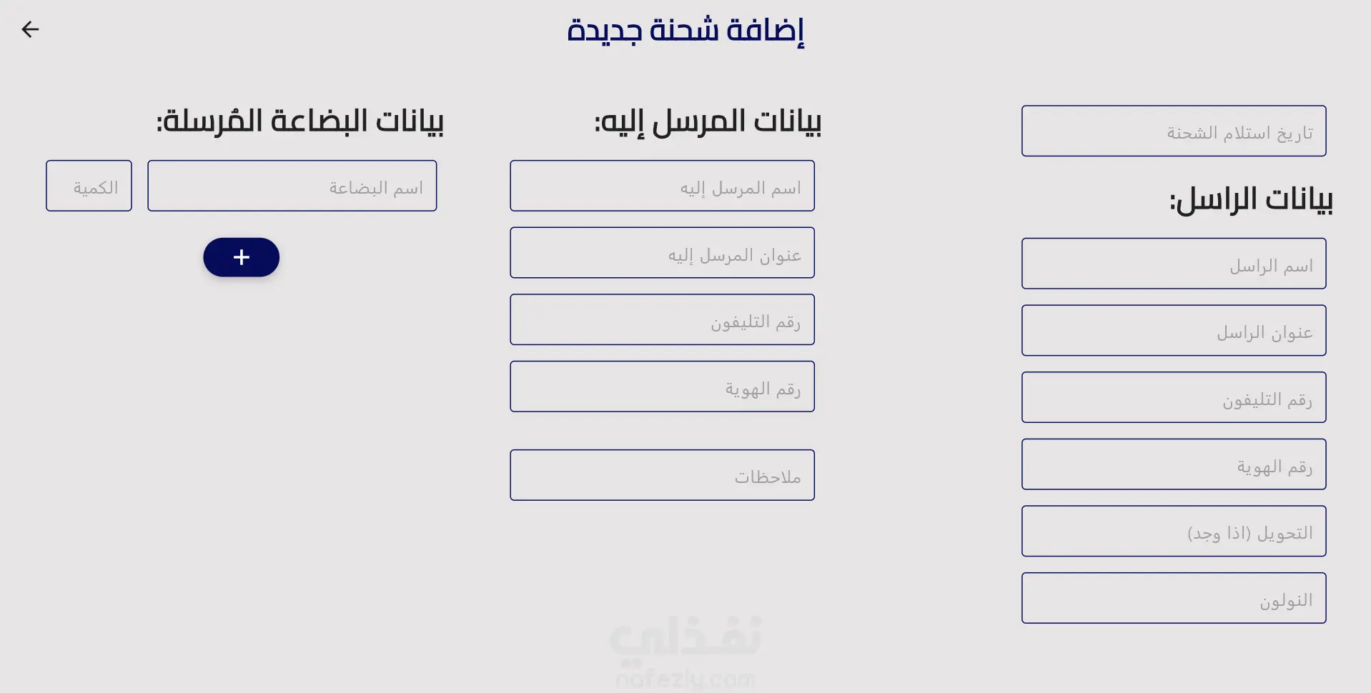This screenshot has height=693, width=1371.
Task: Select the recipient ID number field
Action: click(662, 387)
